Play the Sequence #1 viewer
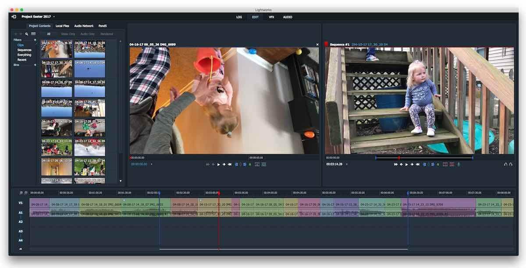This screenshot has width=526, height=268. click(x=407, y=164)
